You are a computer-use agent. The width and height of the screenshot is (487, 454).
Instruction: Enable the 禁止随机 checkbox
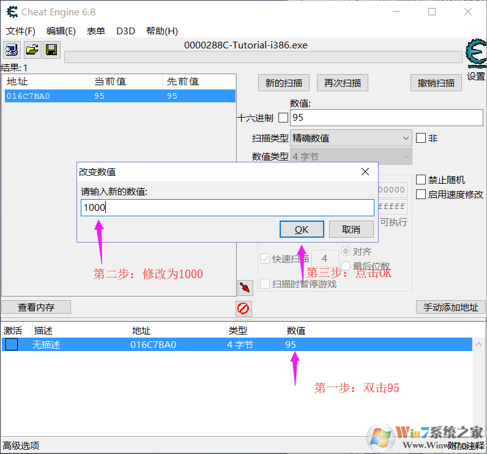pos(421,180)
